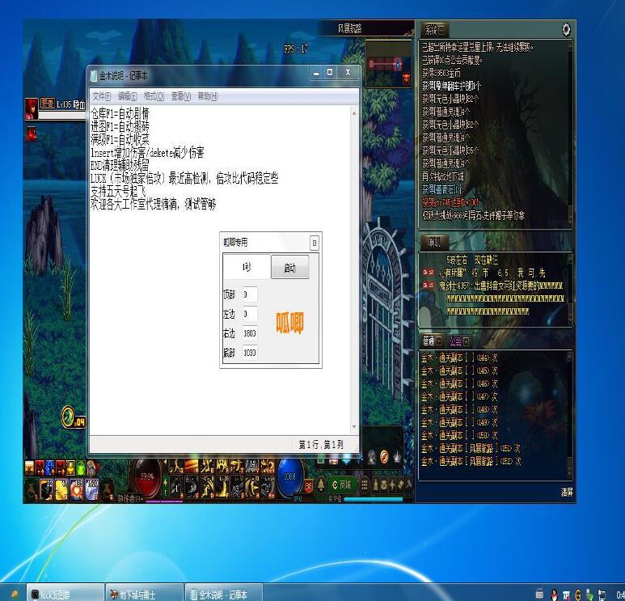The height and width of the screenshot is (601, 625).
Task: Select quick slot item with count 22
Action: point(46,489)
